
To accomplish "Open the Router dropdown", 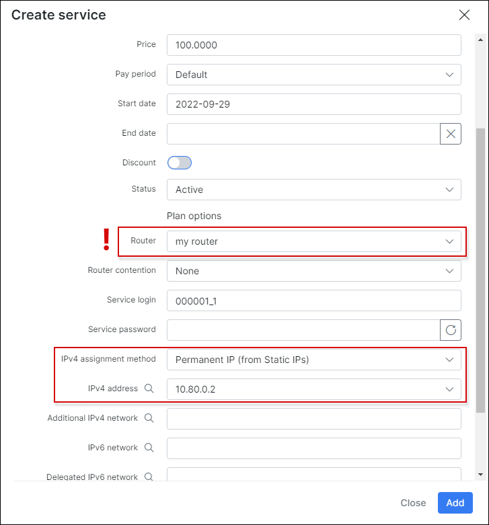I will (x=313, y=241).
